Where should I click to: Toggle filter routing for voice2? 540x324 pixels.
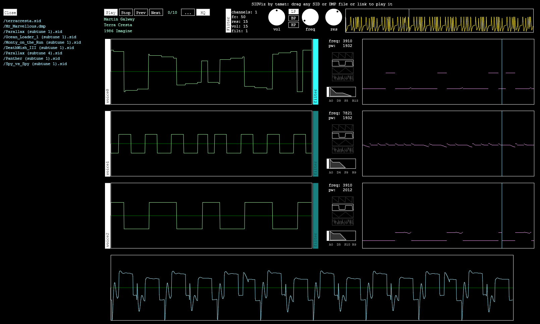point(316,216)
